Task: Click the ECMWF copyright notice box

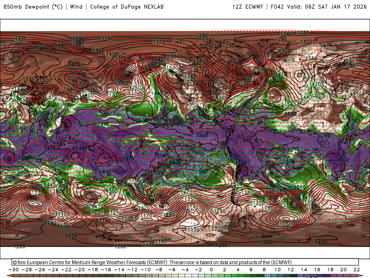Action: (x=185, y=262)
